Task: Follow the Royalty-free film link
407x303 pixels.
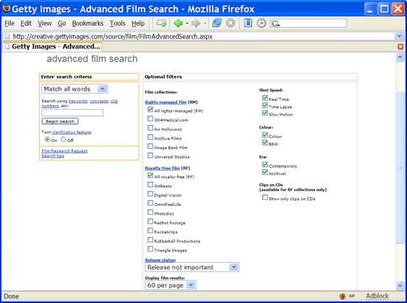Action: 162,168
